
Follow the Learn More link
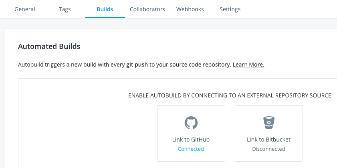pos(248,65)
